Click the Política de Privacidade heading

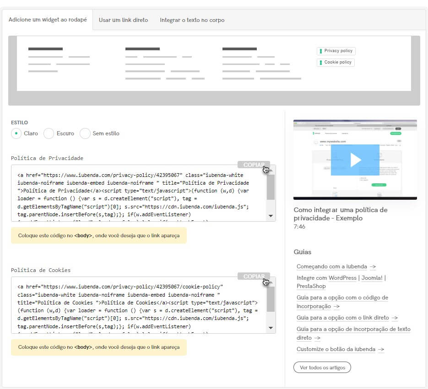click(x=47, y=158)
